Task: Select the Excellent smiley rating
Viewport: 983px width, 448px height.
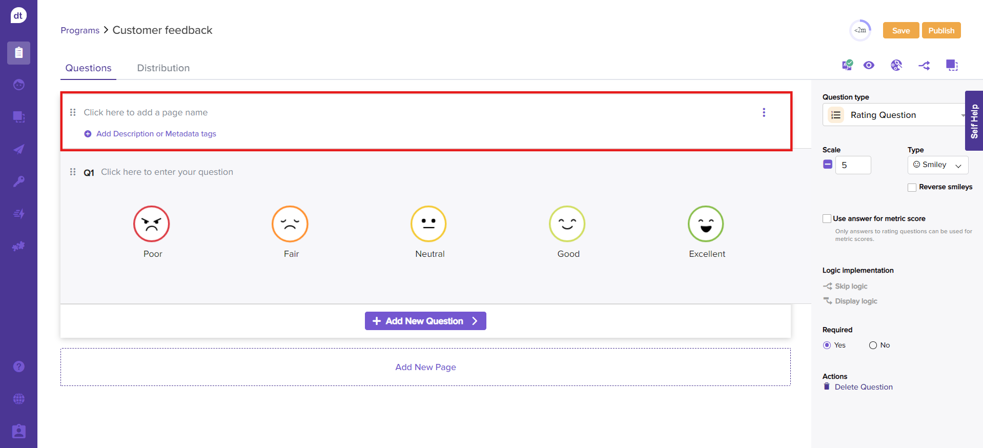Action: pos(706,224)
